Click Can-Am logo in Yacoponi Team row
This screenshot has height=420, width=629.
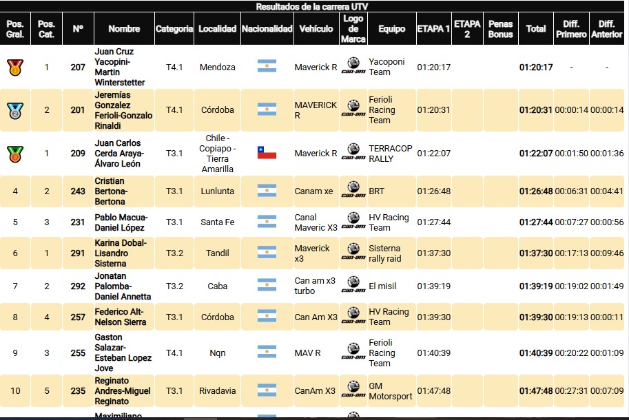(353, 67)
